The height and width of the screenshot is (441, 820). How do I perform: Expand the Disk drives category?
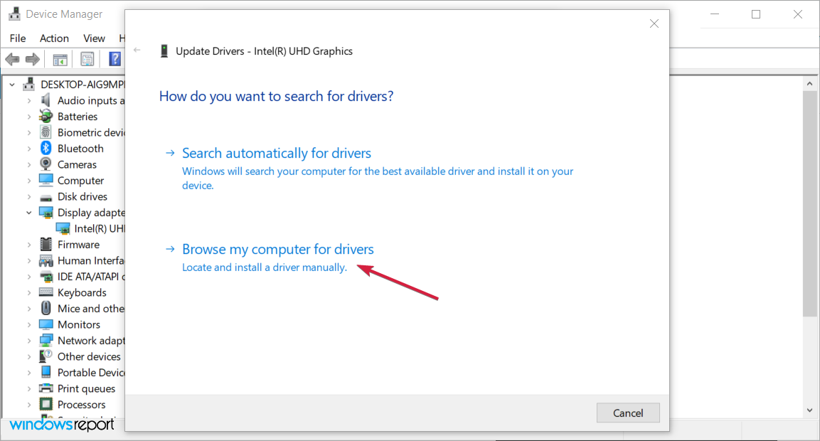point(29,197)
